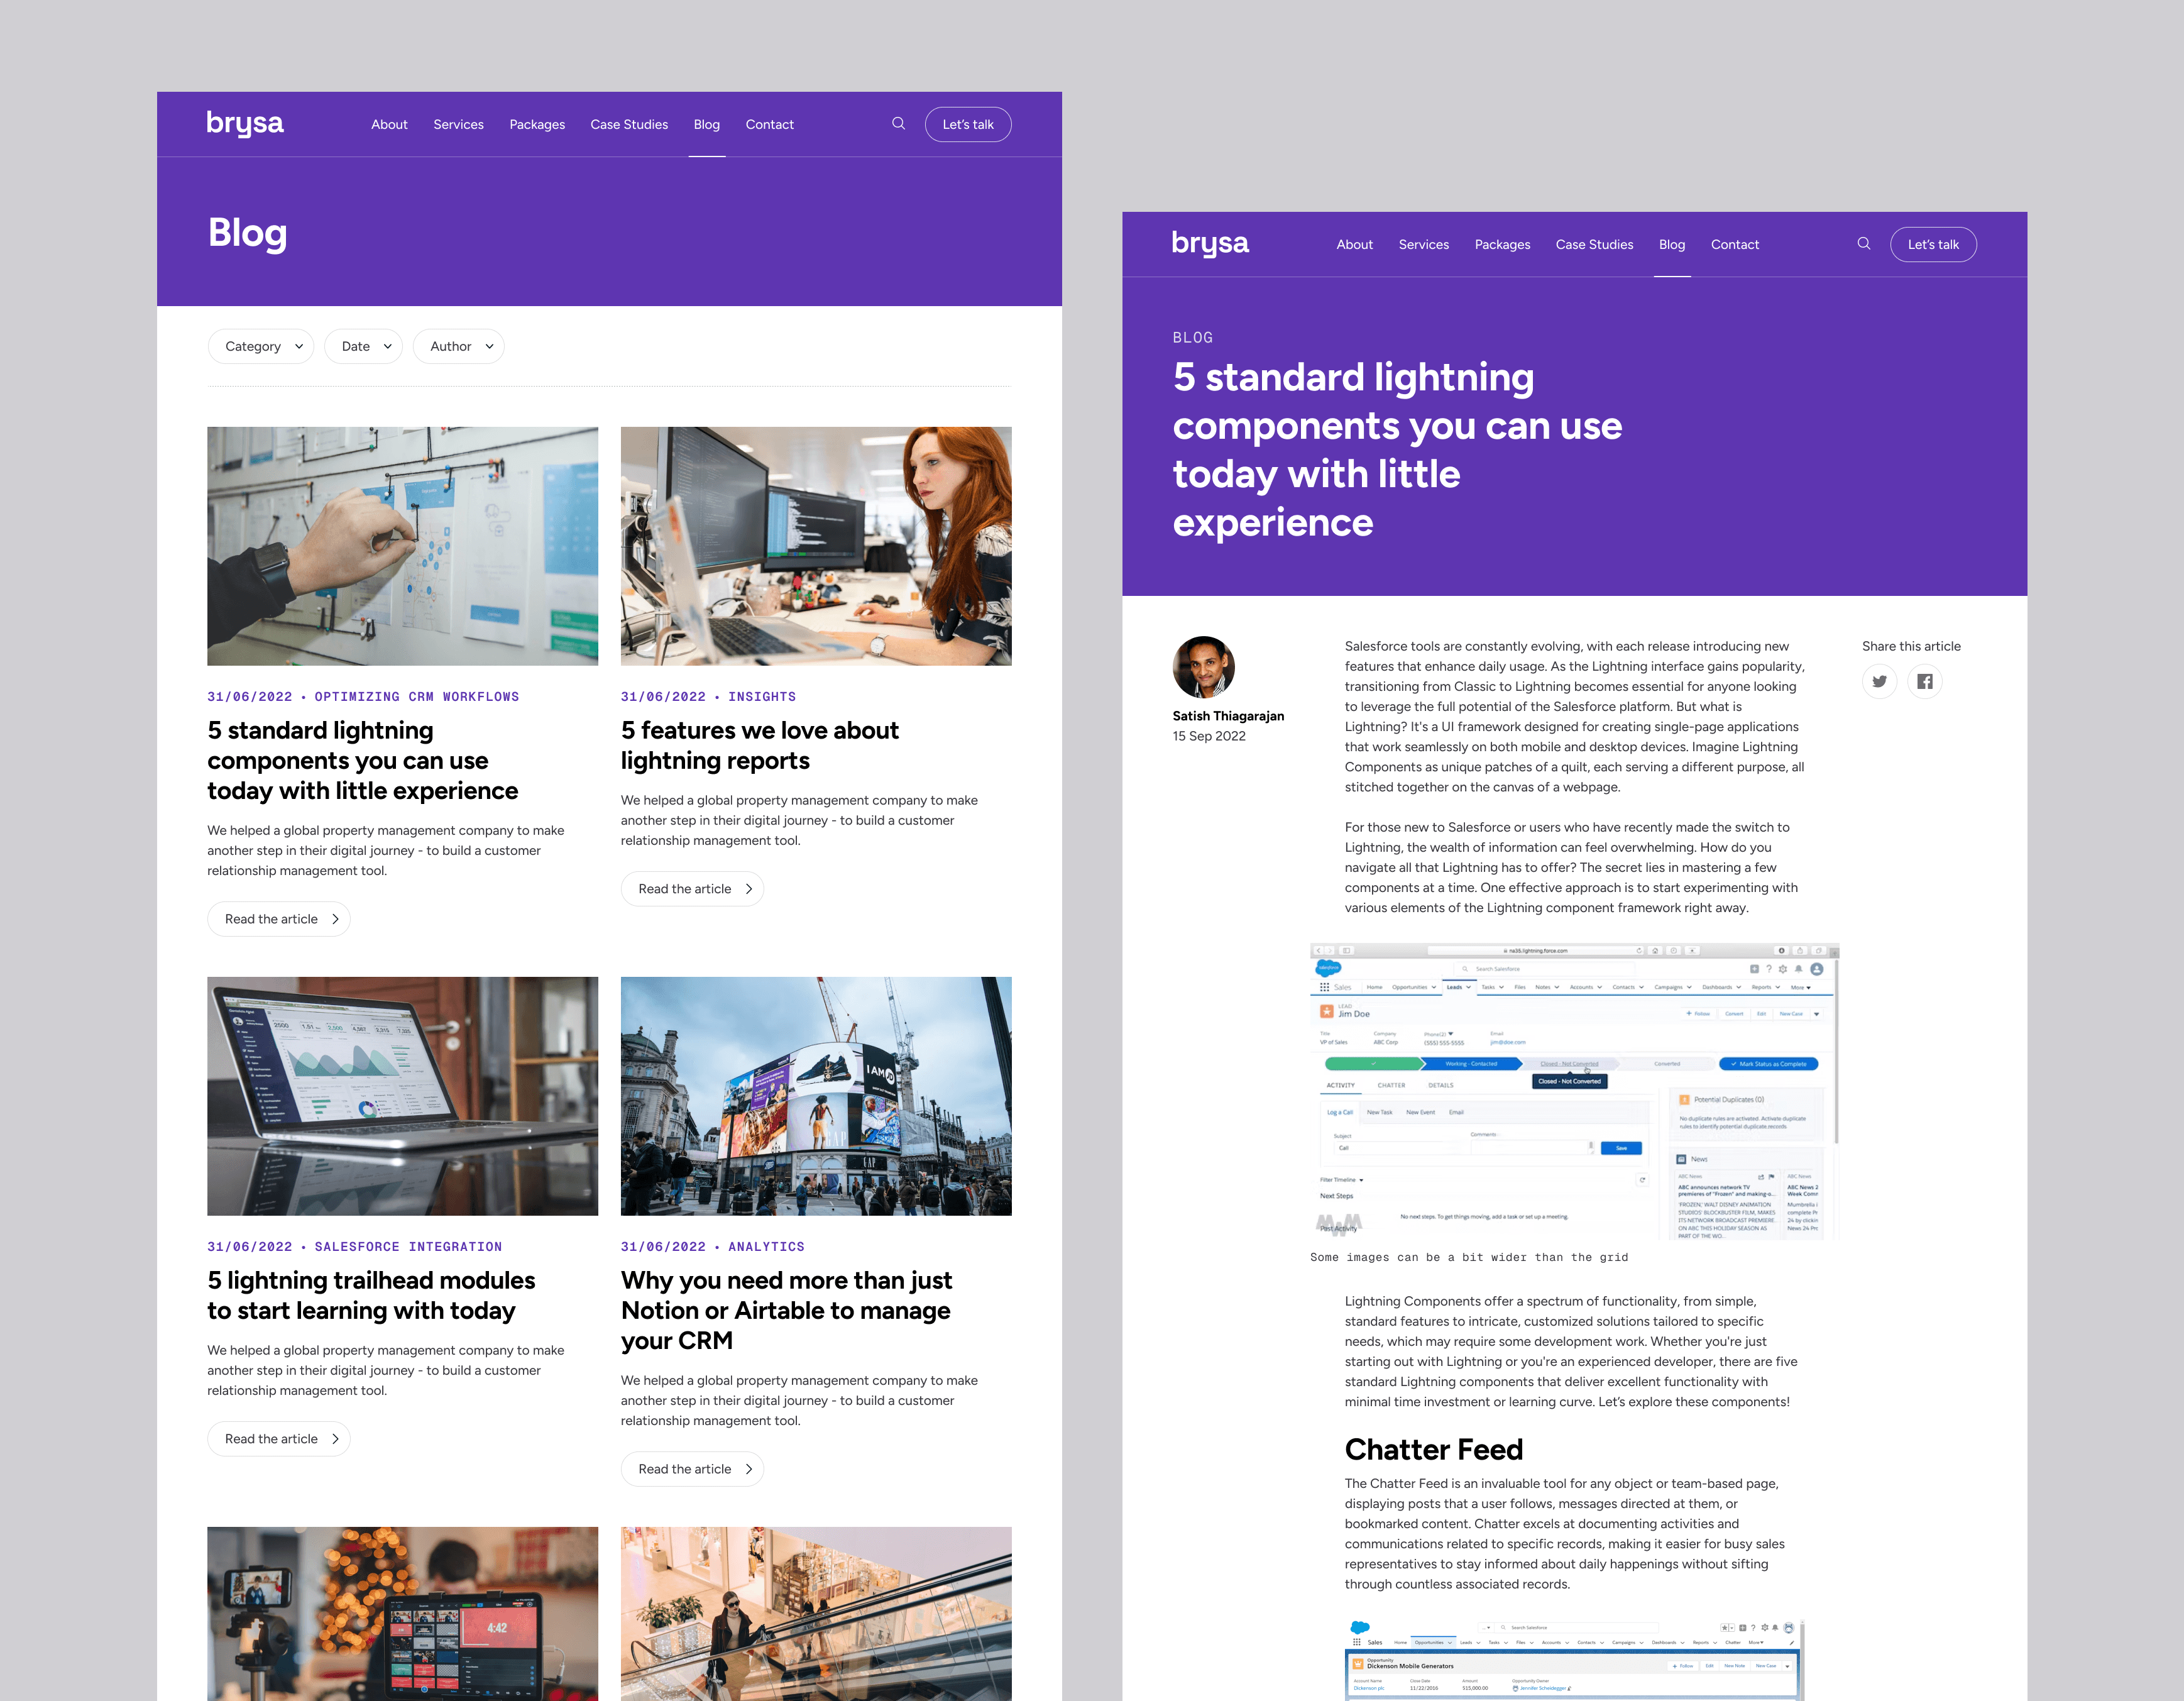
Task: Open the Author filter dropdown
Action: pyautogui.click(x=459, y=347)
